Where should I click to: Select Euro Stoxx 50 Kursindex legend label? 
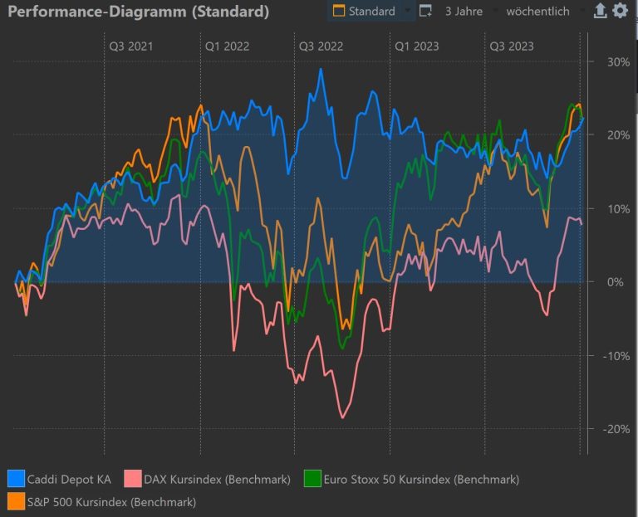pos(421,479)
